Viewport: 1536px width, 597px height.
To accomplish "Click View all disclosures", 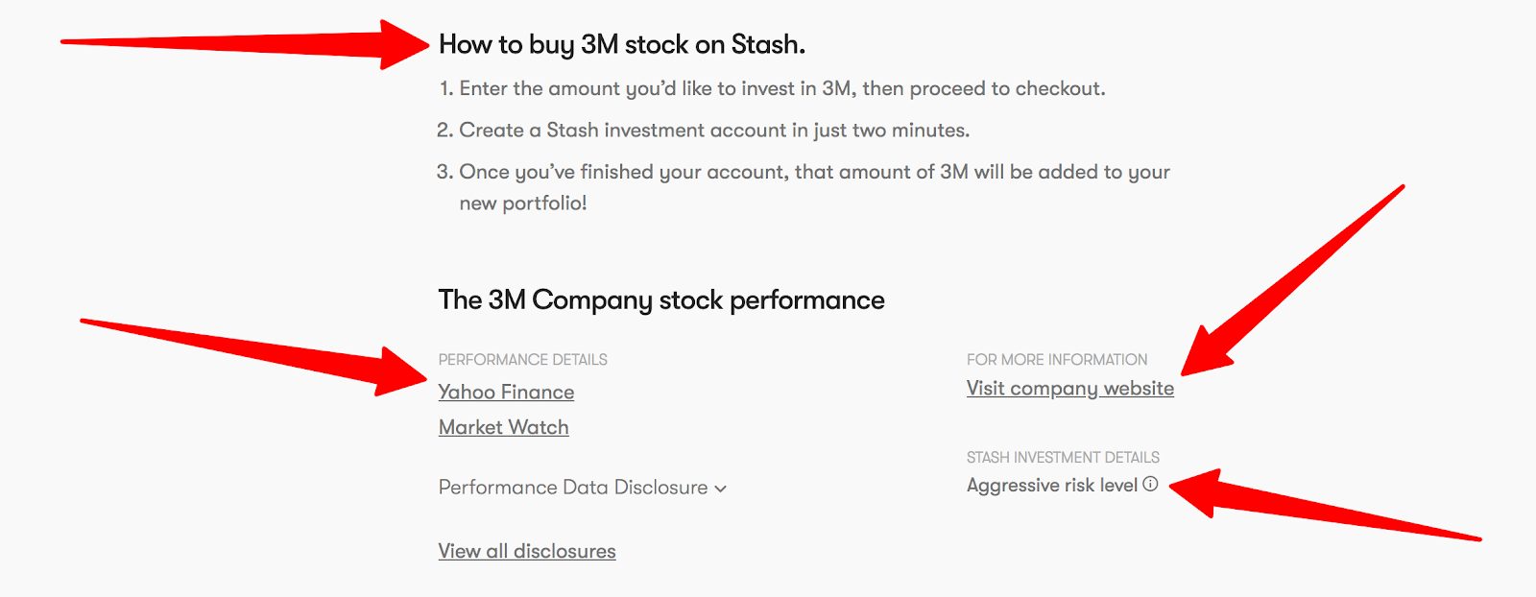I will (527, 551).
